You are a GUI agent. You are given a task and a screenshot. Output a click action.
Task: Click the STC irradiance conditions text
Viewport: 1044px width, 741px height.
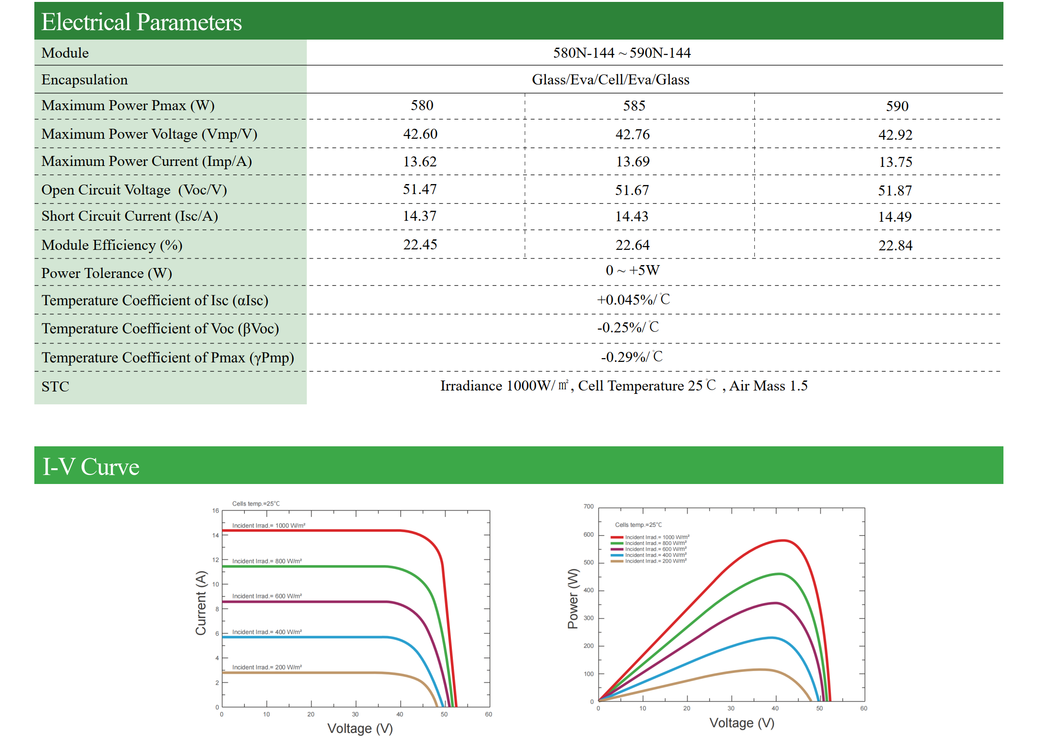[624, 386]
